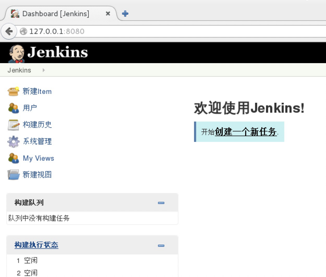Click the Jenkins butler logo icon

point(17,53)
